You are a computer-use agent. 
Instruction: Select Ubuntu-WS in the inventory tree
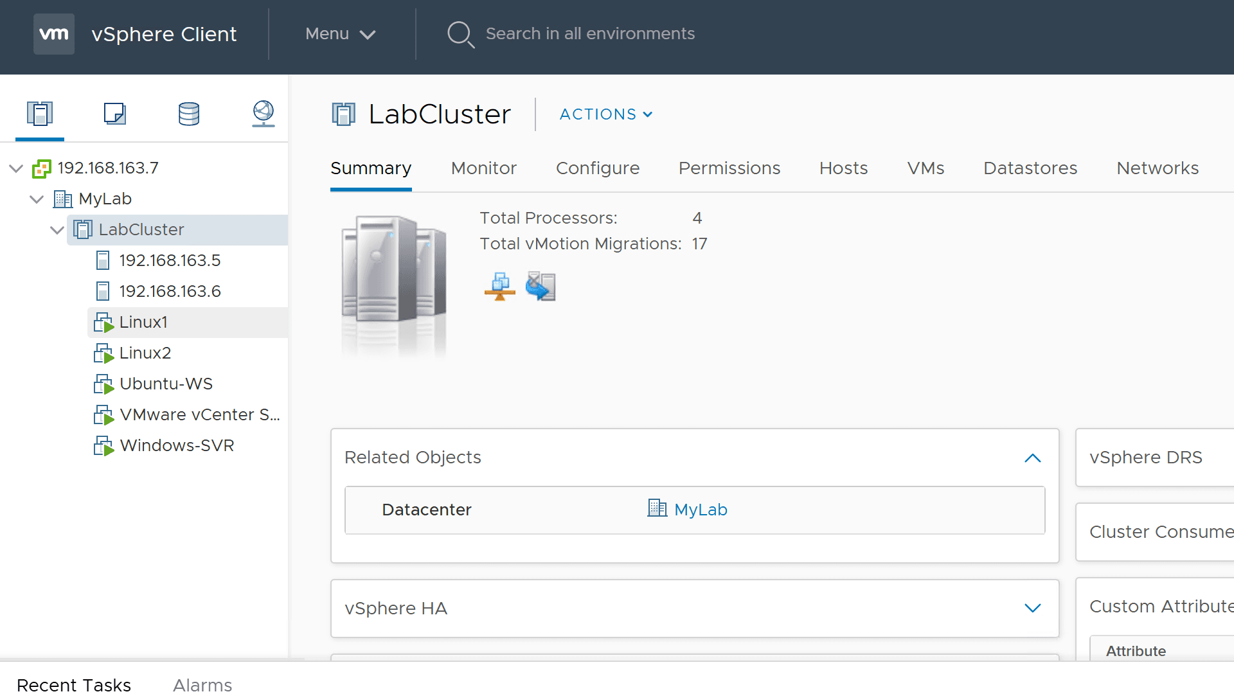click(x=166, y=384)
